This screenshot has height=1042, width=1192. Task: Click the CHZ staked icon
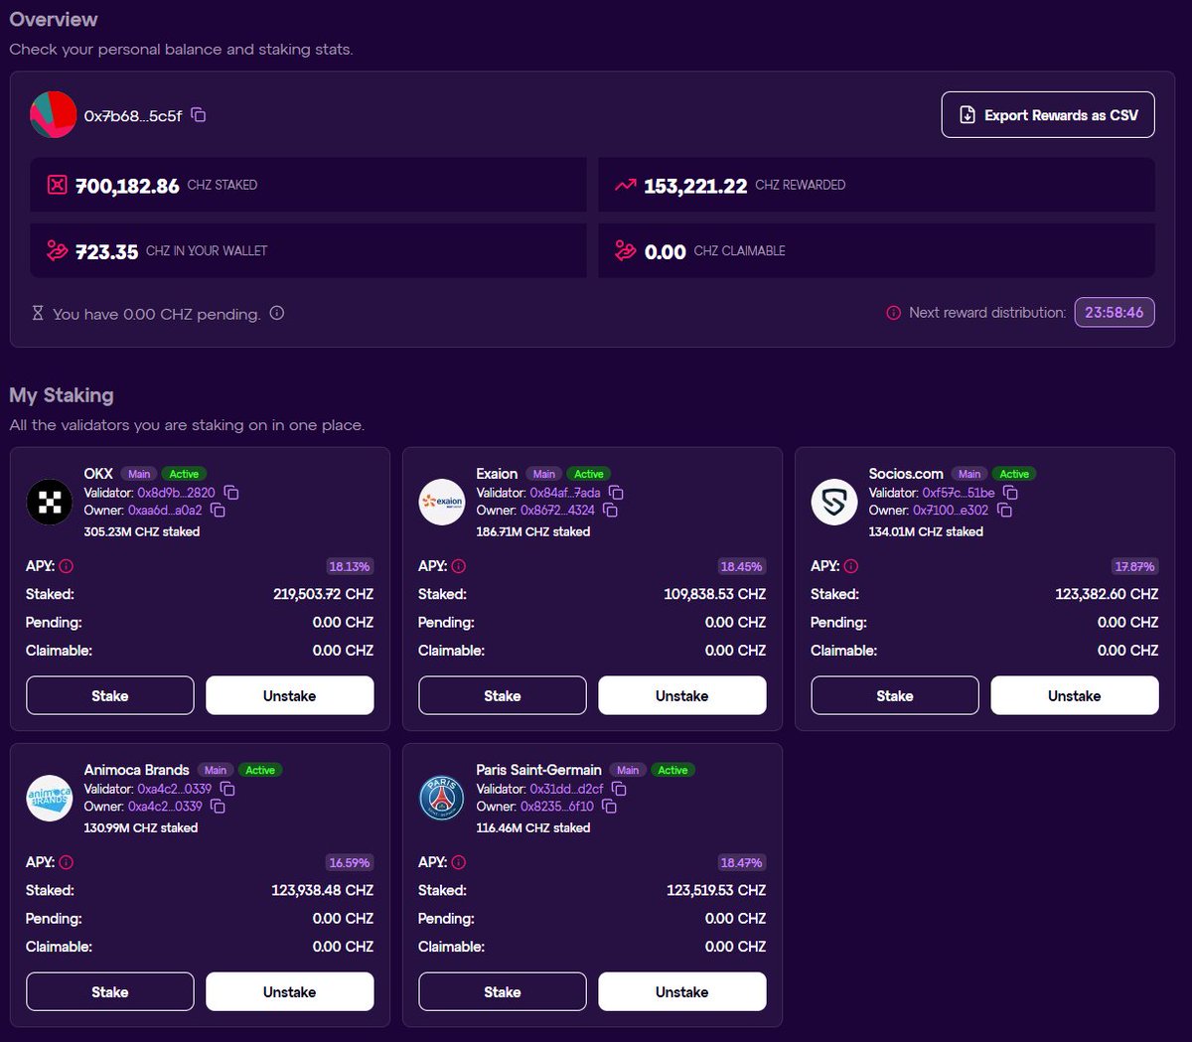pyautogui.click(x=58, y=185)
